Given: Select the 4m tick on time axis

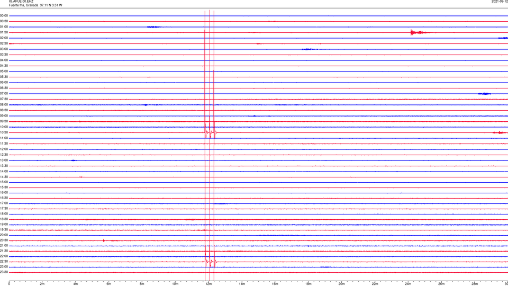Looking at the screenshot, I should pos(76,284).
